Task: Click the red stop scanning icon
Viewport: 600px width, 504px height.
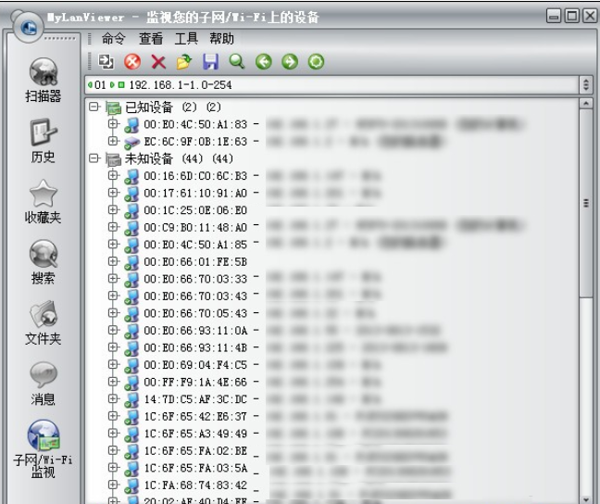Action: click(x=132, y=62)
